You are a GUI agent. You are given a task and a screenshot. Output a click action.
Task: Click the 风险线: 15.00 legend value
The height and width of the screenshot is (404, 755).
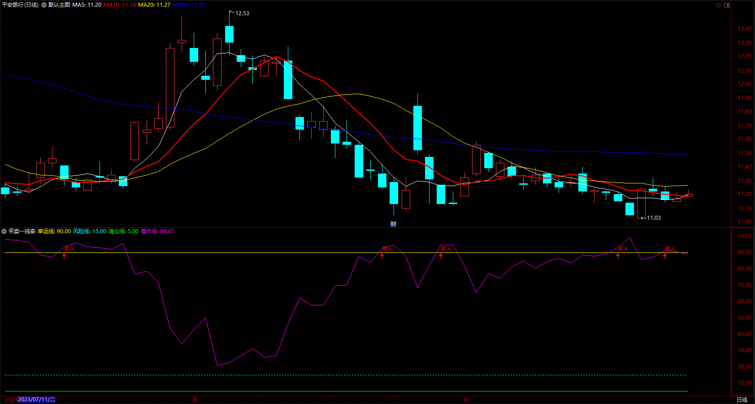(90, 231)
